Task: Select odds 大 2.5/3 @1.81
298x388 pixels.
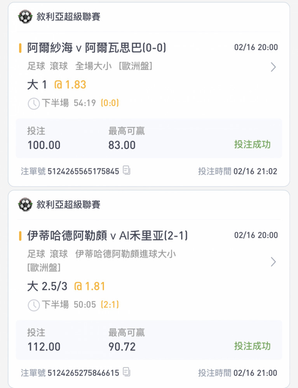Action: [x=66, y=286]
